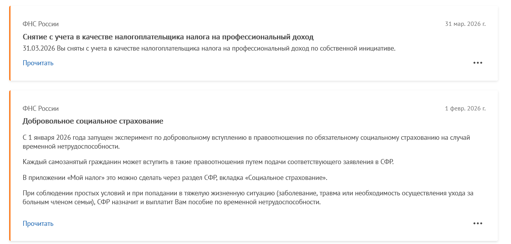Click Прочитать under the Добровольное социальное страхование message
Screen dimensions: 511x244
coord(38,224)
